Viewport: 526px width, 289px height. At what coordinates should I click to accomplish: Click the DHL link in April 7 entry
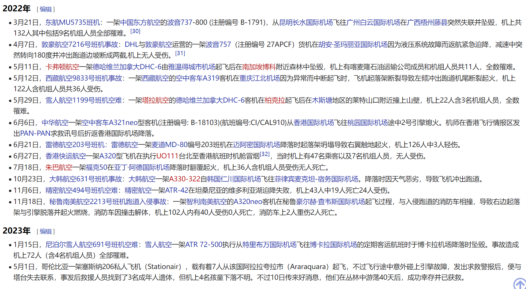132,44
